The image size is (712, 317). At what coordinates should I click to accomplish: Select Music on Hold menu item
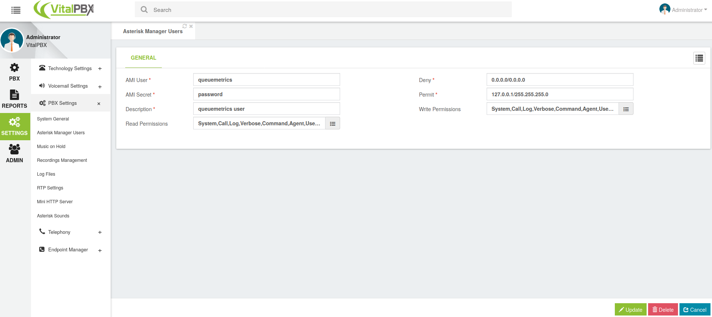(51, 147)
